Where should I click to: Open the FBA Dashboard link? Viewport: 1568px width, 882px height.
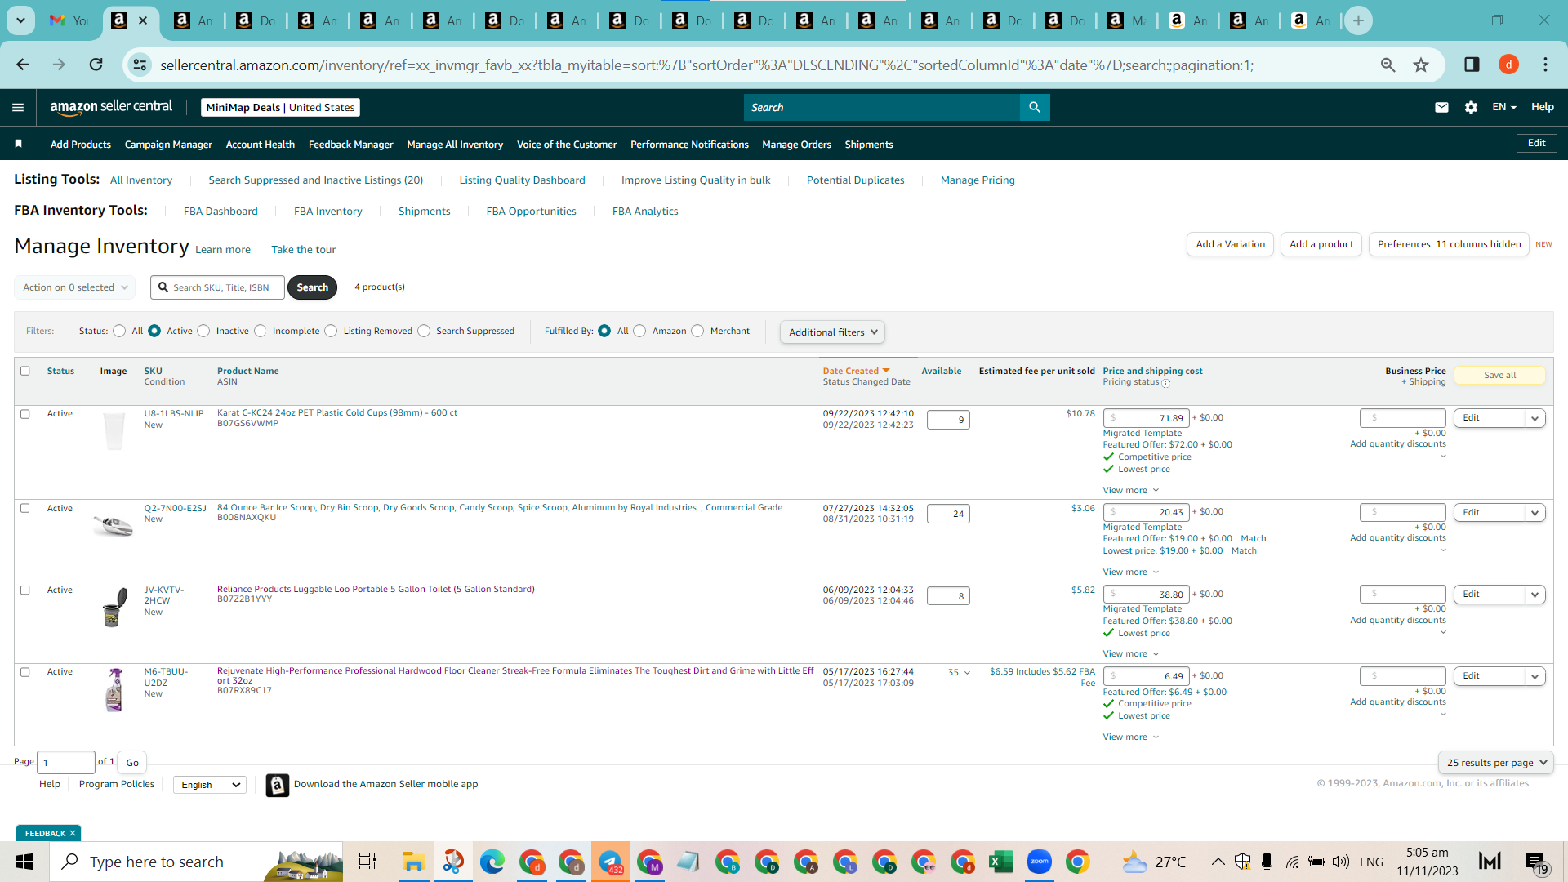220,212
